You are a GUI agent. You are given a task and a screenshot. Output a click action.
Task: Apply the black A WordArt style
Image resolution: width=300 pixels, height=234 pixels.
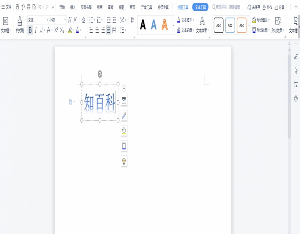tap(143, 25)
